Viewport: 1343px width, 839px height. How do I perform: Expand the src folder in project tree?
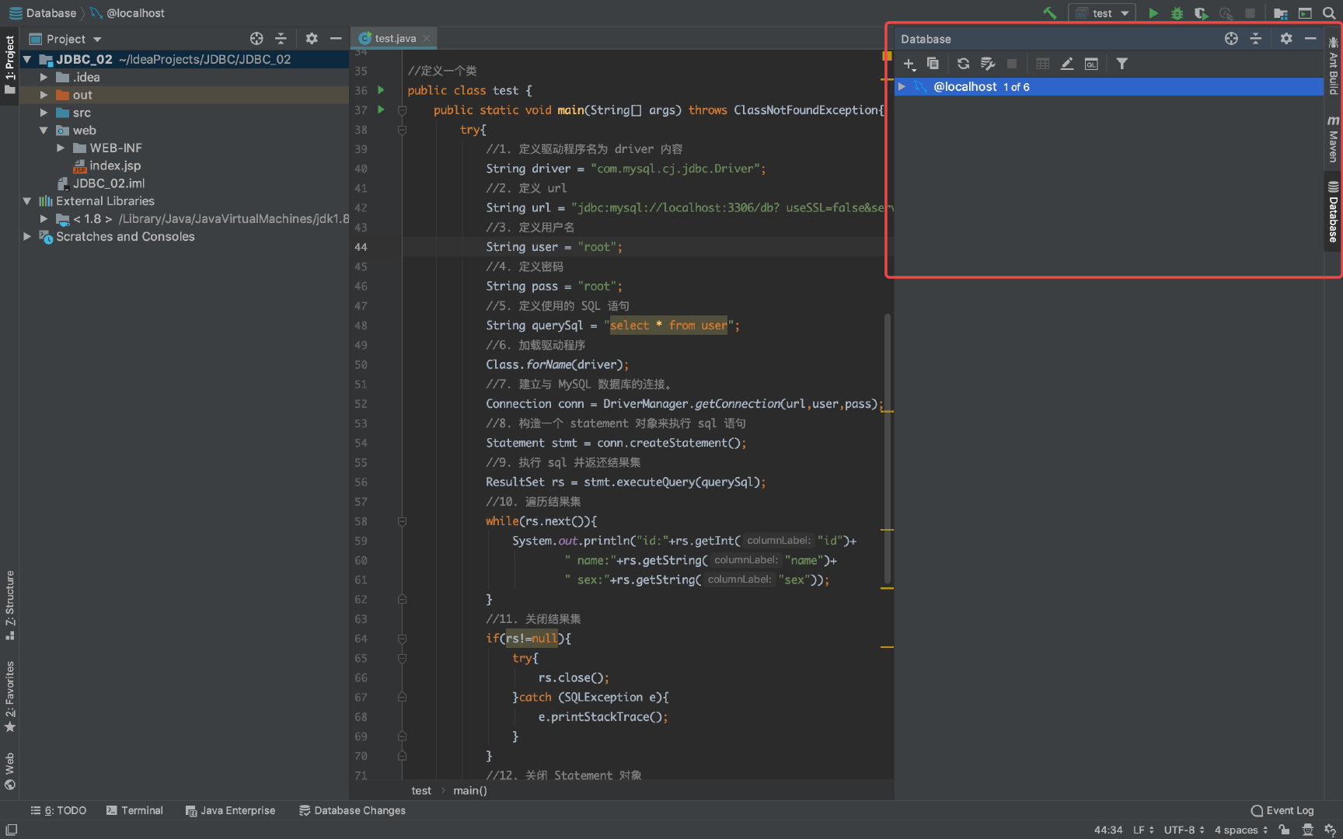tap(44, 113)
